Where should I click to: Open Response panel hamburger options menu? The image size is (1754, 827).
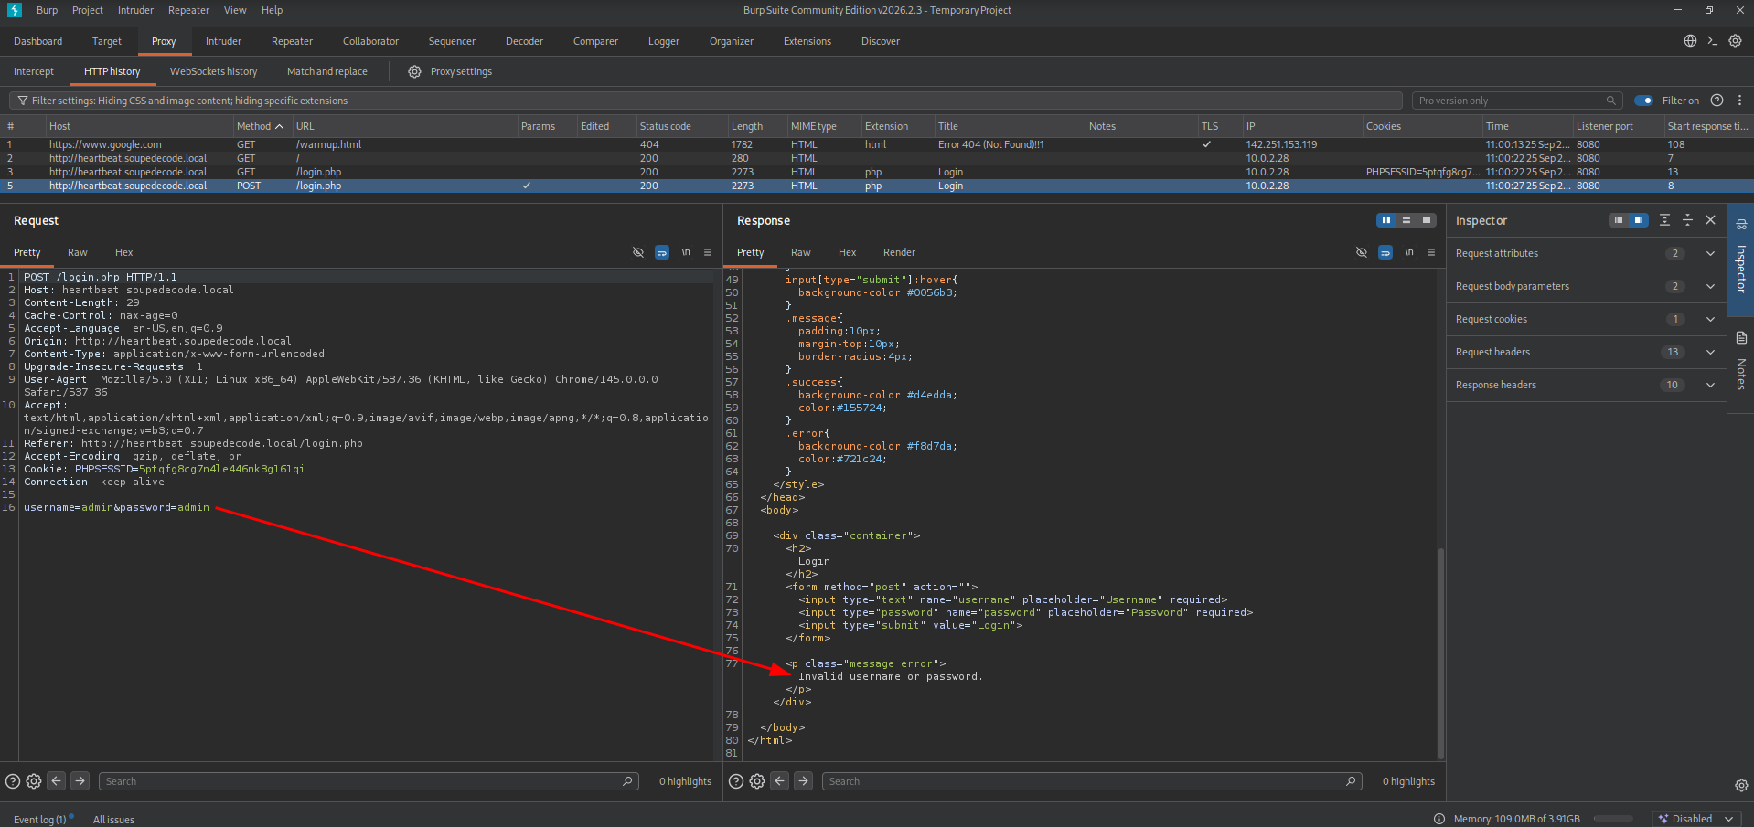tap(1431, 252)
